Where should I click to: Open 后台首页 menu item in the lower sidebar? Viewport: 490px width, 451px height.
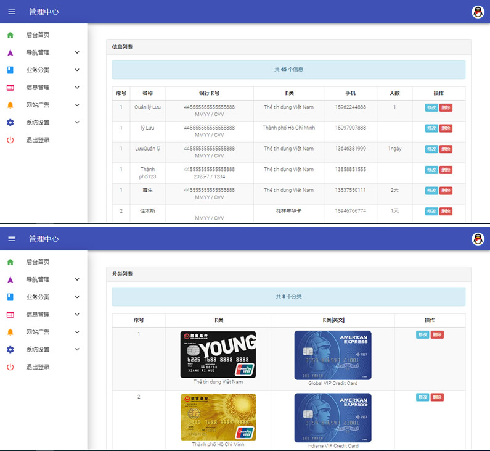[38, 262]
